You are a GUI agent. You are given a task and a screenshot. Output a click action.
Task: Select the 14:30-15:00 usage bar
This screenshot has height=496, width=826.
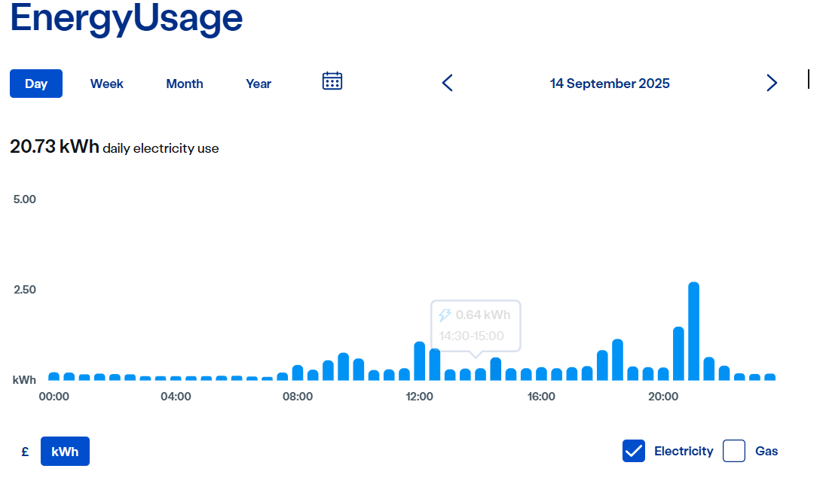pyautogui.click(x=496, y=369)
